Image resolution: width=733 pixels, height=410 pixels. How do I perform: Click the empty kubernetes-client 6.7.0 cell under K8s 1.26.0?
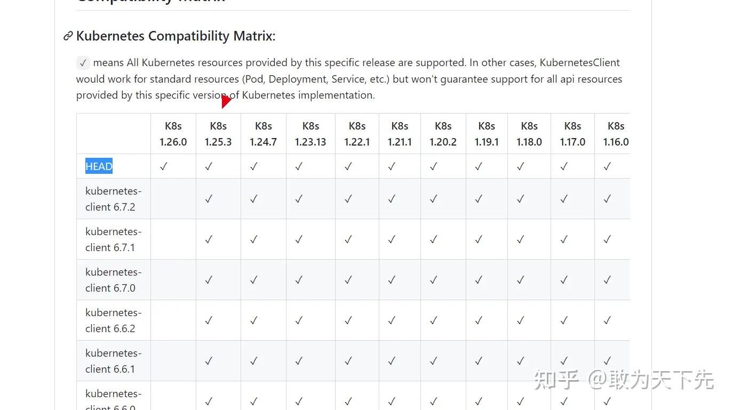[x=173, y=280]
